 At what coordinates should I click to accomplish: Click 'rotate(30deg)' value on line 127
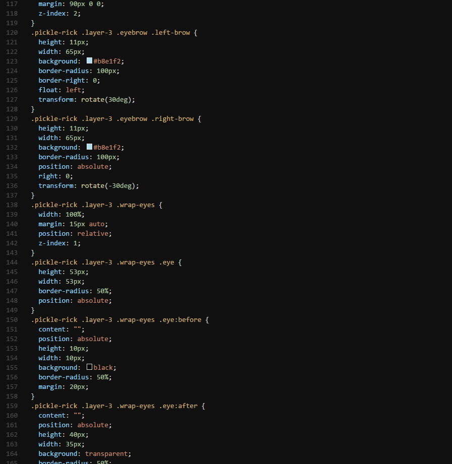(x=106, y=99)
